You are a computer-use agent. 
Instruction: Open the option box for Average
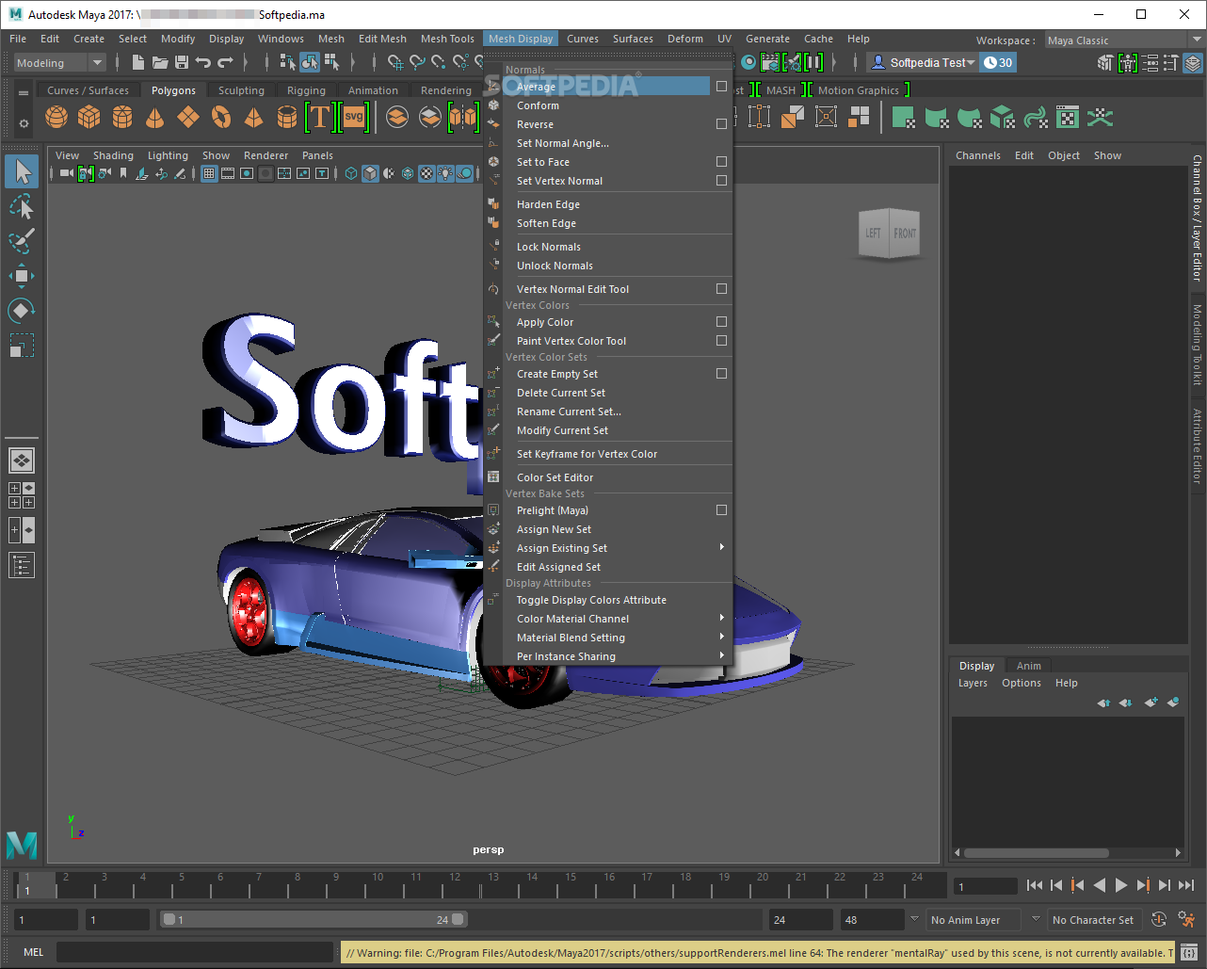coord(721,87)
